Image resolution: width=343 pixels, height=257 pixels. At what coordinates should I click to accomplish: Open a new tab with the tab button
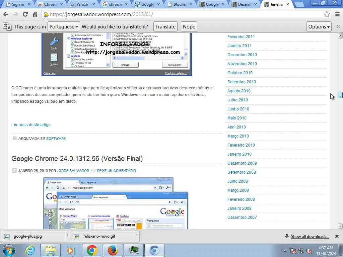click(x=299, y=5)
